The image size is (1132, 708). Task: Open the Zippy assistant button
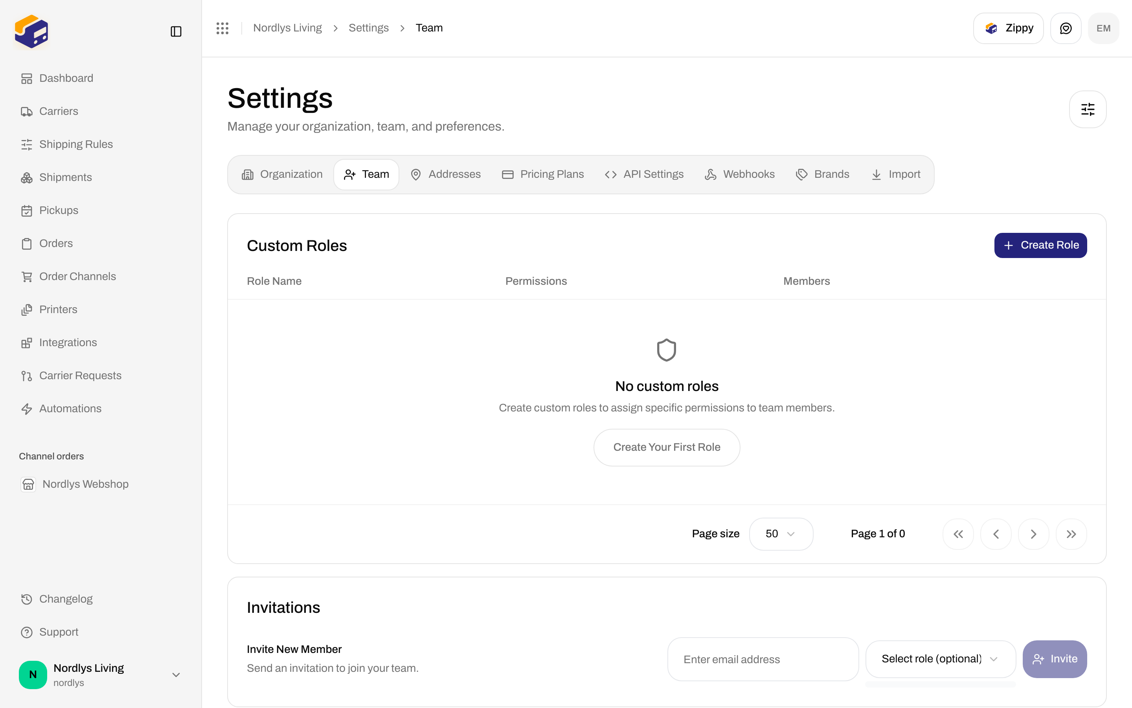tap(1008, 28)
